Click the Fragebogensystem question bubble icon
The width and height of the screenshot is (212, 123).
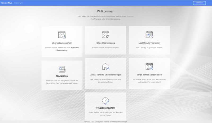coord(105,101)
